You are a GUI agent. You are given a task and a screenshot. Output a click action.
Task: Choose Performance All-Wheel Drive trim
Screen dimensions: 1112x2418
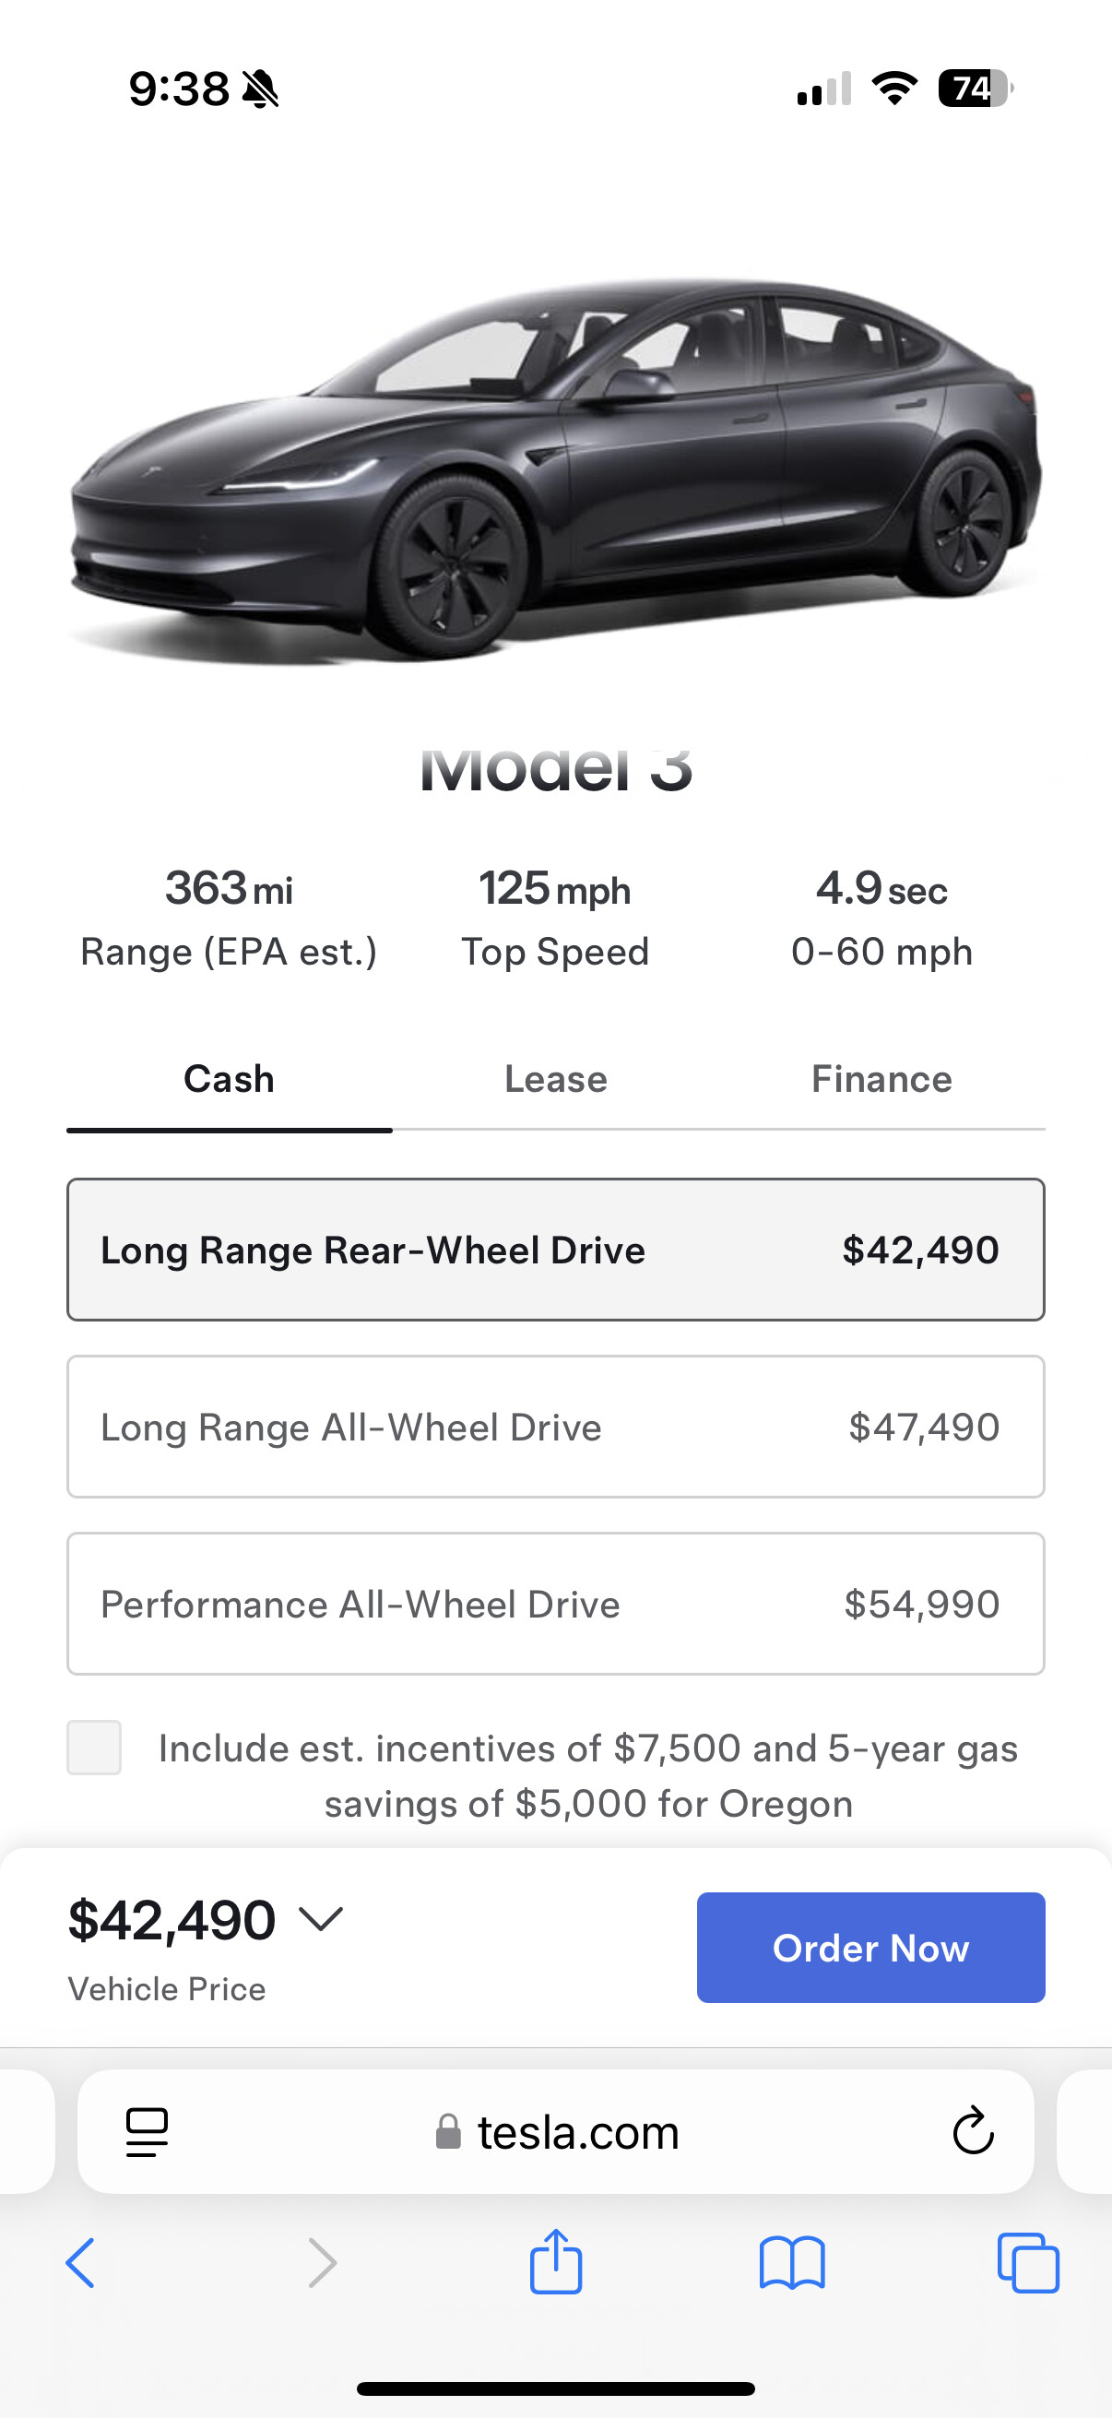tap(555, 1605)
